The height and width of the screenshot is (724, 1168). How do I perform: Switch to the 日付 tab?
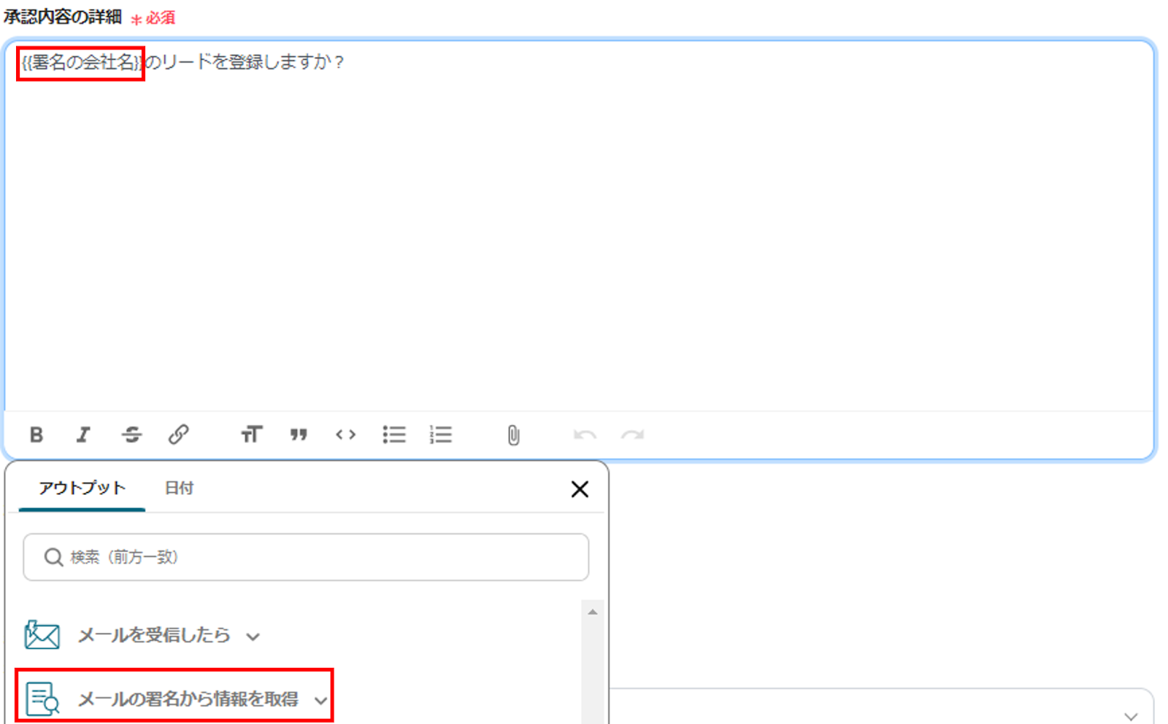point(179,488)
